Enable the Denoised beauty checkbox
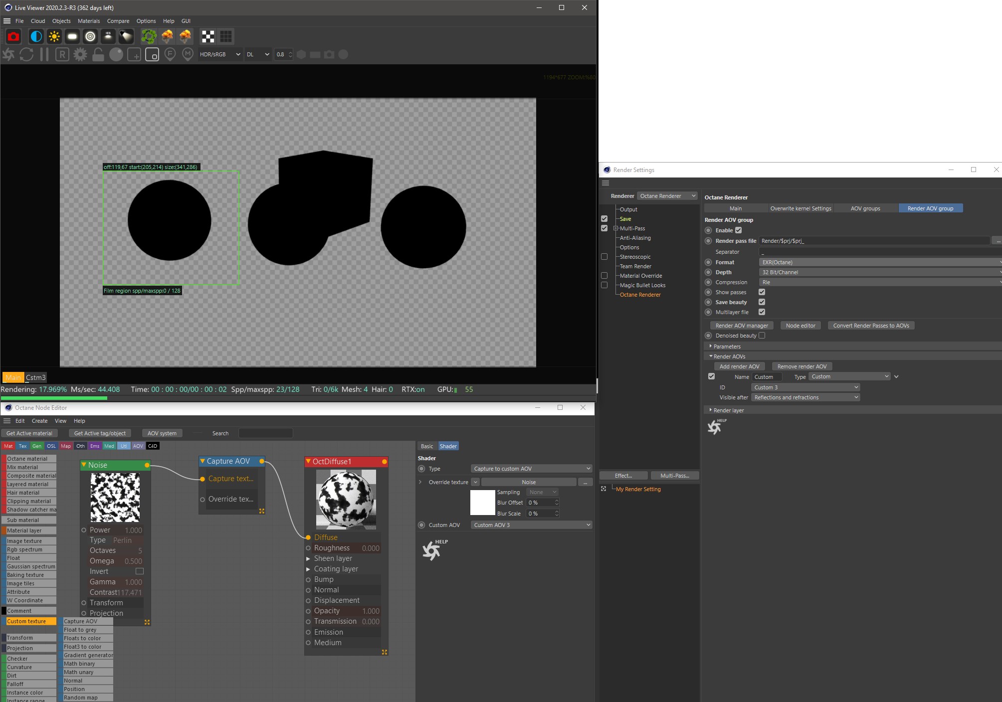 762,336
